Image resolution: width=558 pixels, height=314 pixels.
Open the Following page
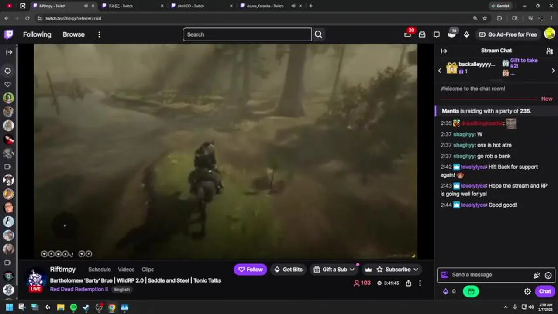[37, 34]
